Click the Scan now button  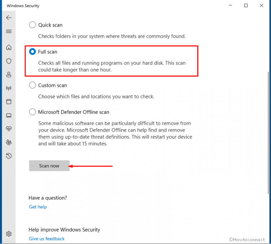[x=49, y=166]
